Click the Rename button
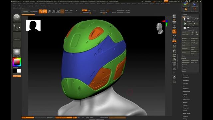Screen dimensions: 213x120 186,39
